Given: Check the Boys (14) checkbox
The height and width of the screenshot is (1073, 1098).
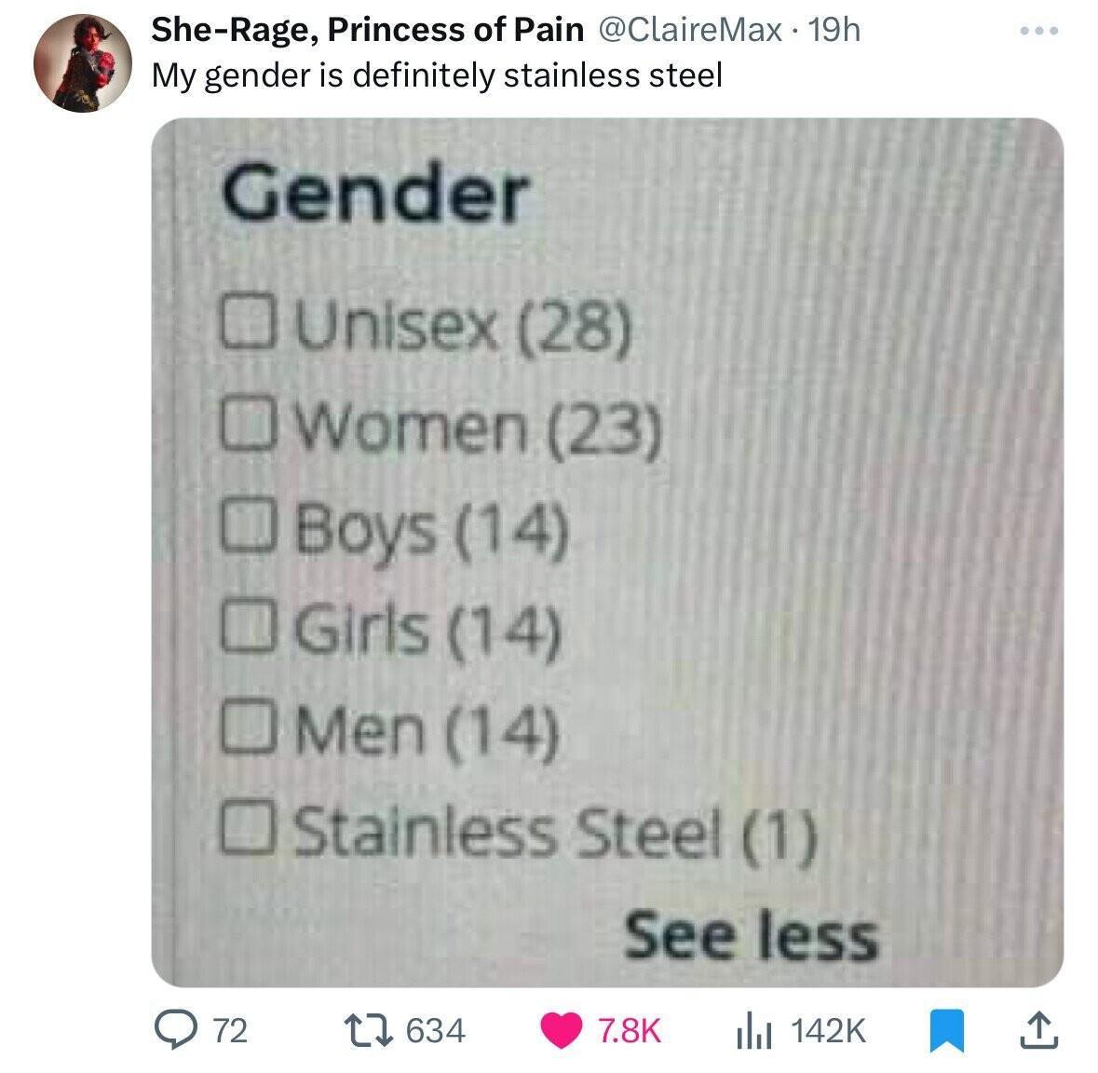Looking at the screenshot, I should [250, 527].
